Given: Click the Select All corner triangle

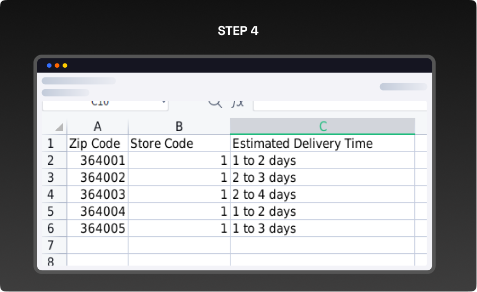Looking at the screenshot, I should click(59, 127).
